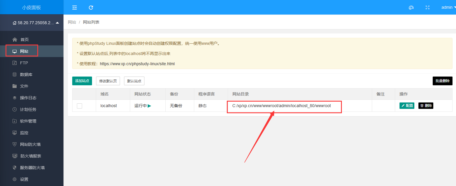Click the 运行中 status text
This screenshot has width=456, height=186.
pos(141,106)
